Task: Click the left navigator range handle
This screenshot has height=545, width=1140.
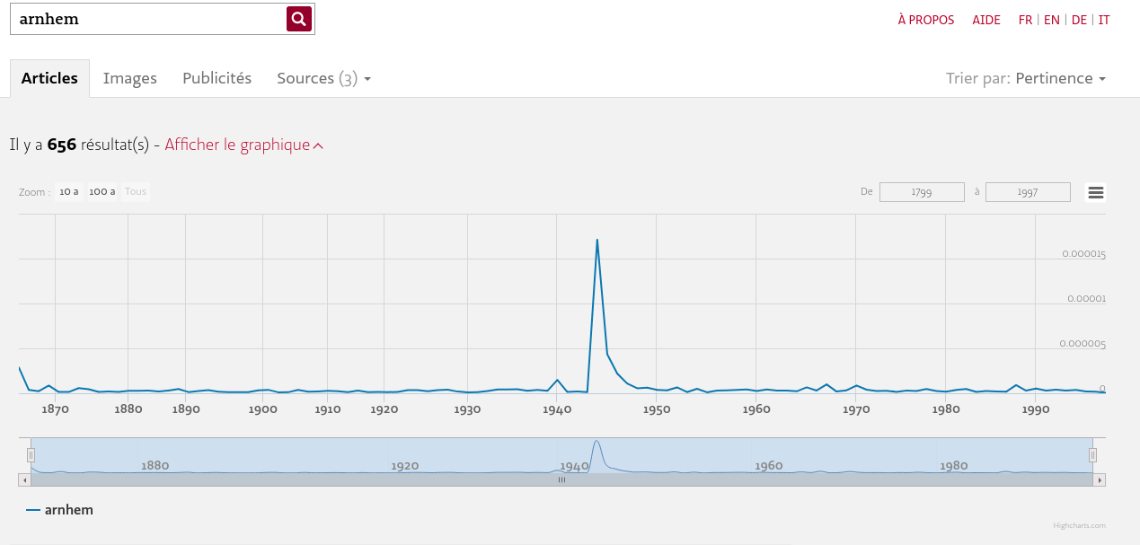Action: click(31, 455)
